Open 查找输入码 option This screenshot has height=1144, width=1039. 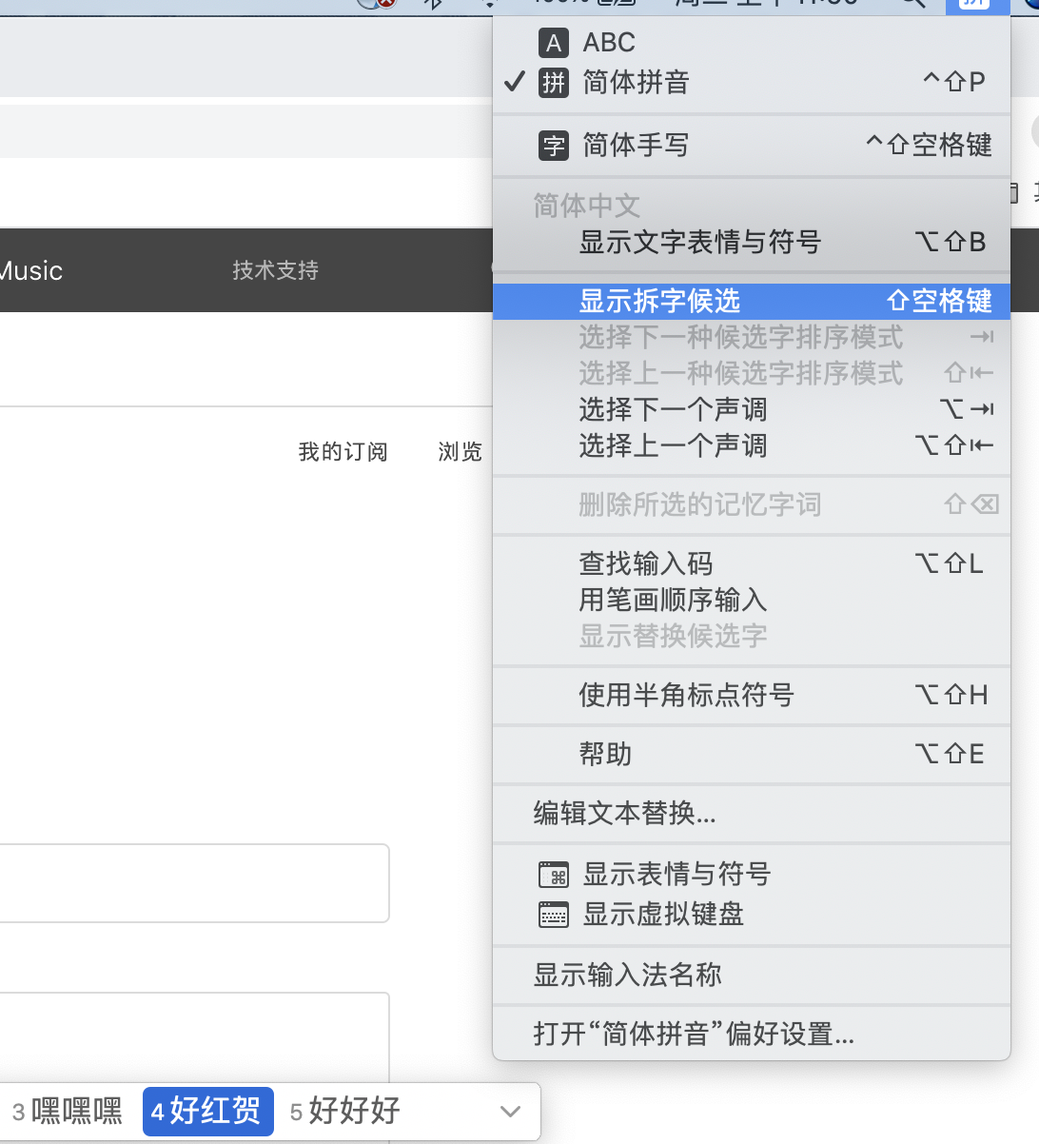coord(645,563)
